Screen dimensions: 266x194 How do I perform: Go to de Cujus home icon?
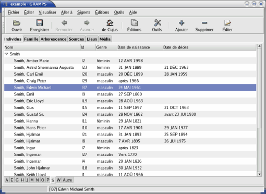click(110, 23)
